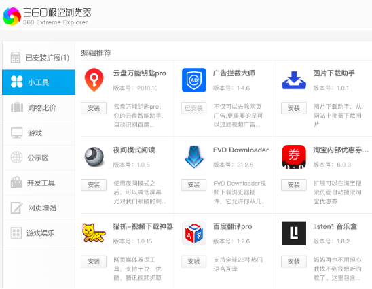Open the listen1 音乐盒 title
This screenshot has width=372, height=289.
click(x=335, y=226)
